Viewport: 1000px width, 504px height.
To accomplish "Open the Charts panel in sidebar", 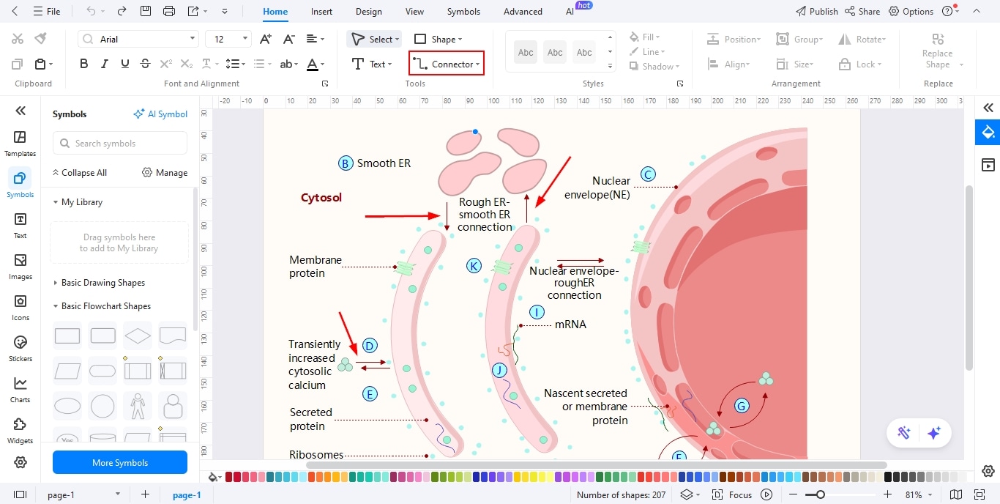I will click(x=20, y=390).
